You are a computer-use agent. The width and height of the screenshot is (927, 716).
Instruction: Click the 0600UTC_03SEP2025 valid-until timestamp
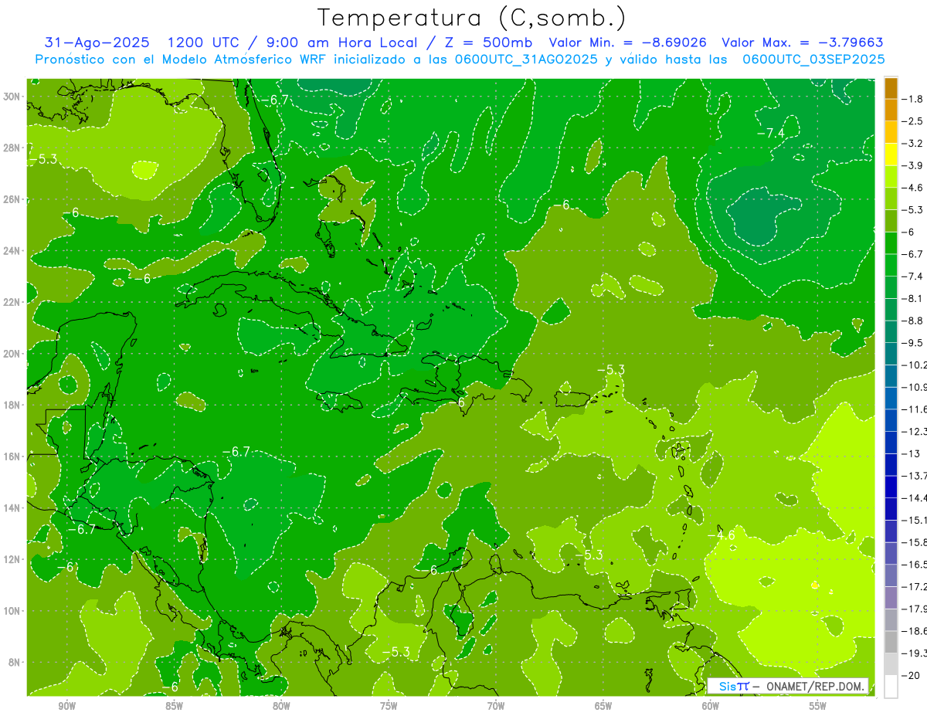coord(813,59)
